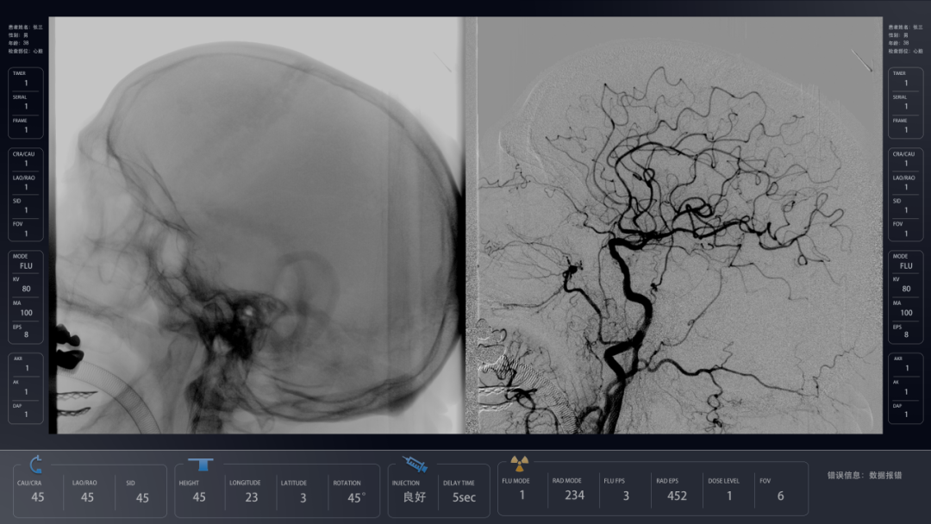Select the RAD EPS value 452
This screenshot has width=931, height=524.
click(x=677, y=496)
